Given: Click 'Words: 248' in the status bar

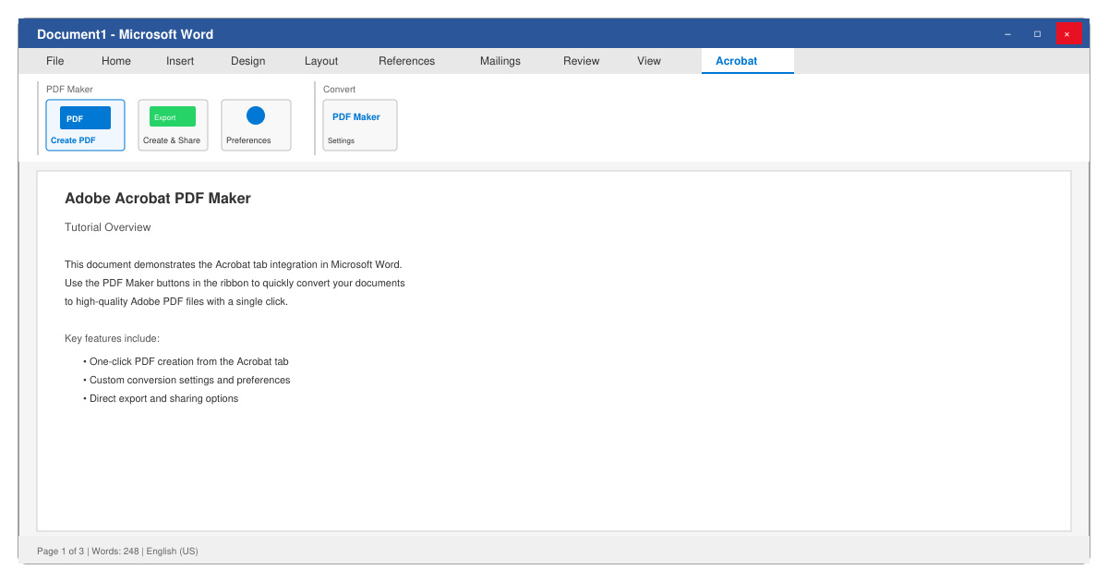Looking at the screenshot, I should coord(115,552).
